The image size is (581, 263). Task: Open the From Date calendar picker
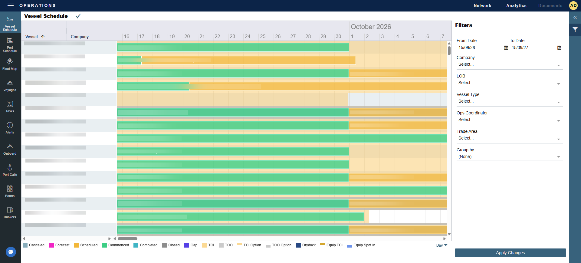pos(506,48)
